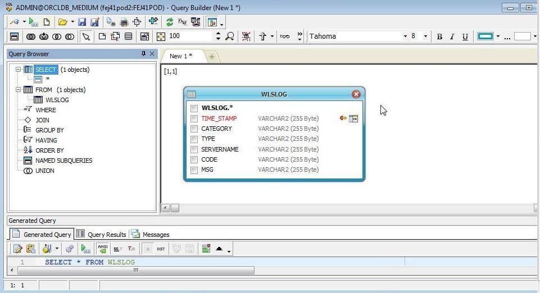Click the page setup icon beside the printer
The width and height of the screenshot is (540, 293).
click(137, 22)
